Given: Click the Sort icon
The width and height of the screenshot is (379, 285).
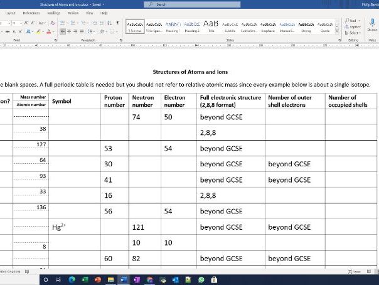Looking at the screenshot, I should point(109,23).
